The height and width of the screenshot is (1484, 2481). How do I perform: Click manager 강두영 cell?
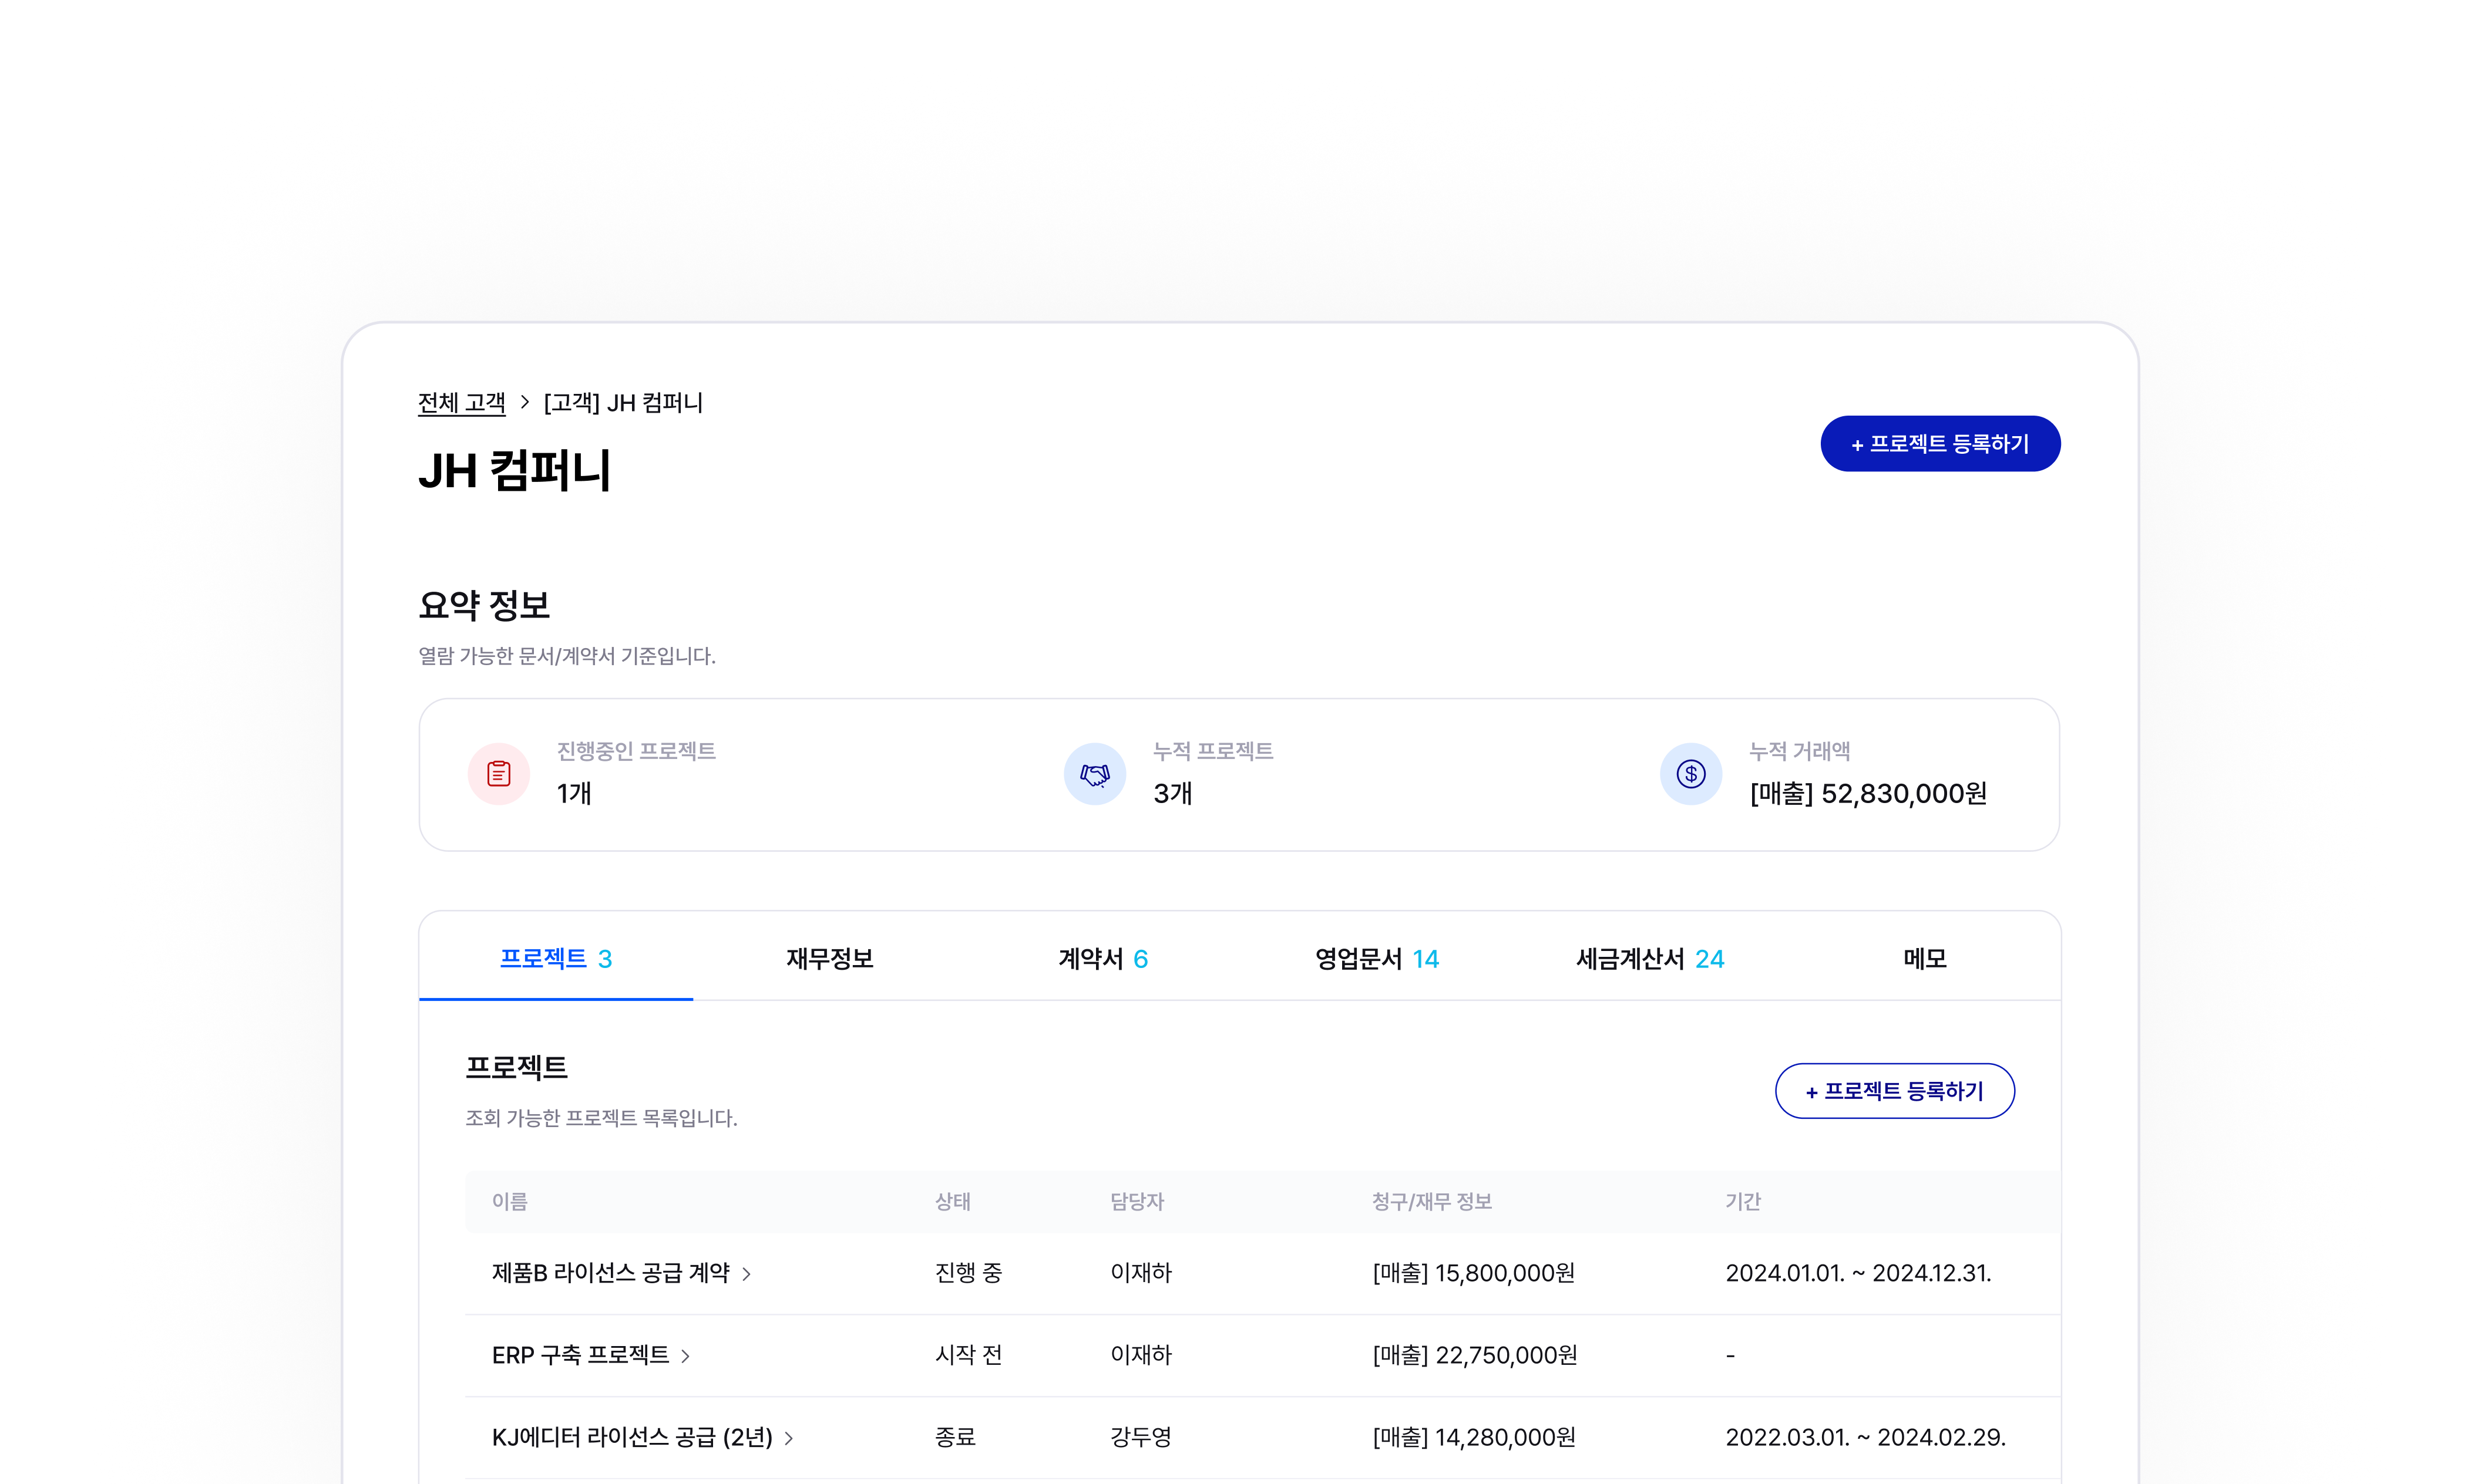coord(1141,1437)
